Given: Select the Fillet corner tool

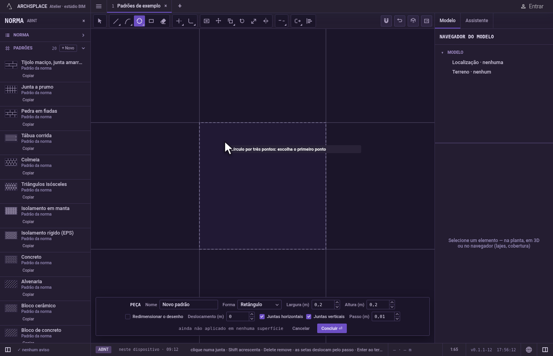Looking at the screenshot, I should point(191,21).
